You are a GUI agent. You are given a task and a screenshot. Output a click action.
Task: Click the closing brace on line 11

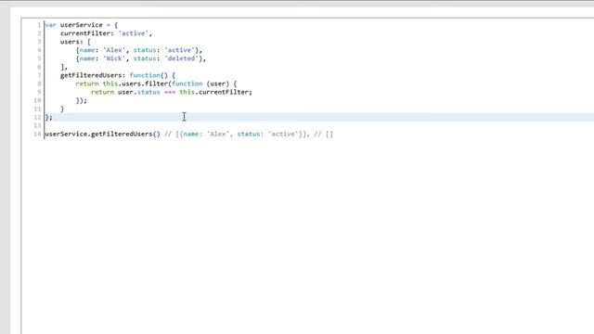[x=62, y=109]
